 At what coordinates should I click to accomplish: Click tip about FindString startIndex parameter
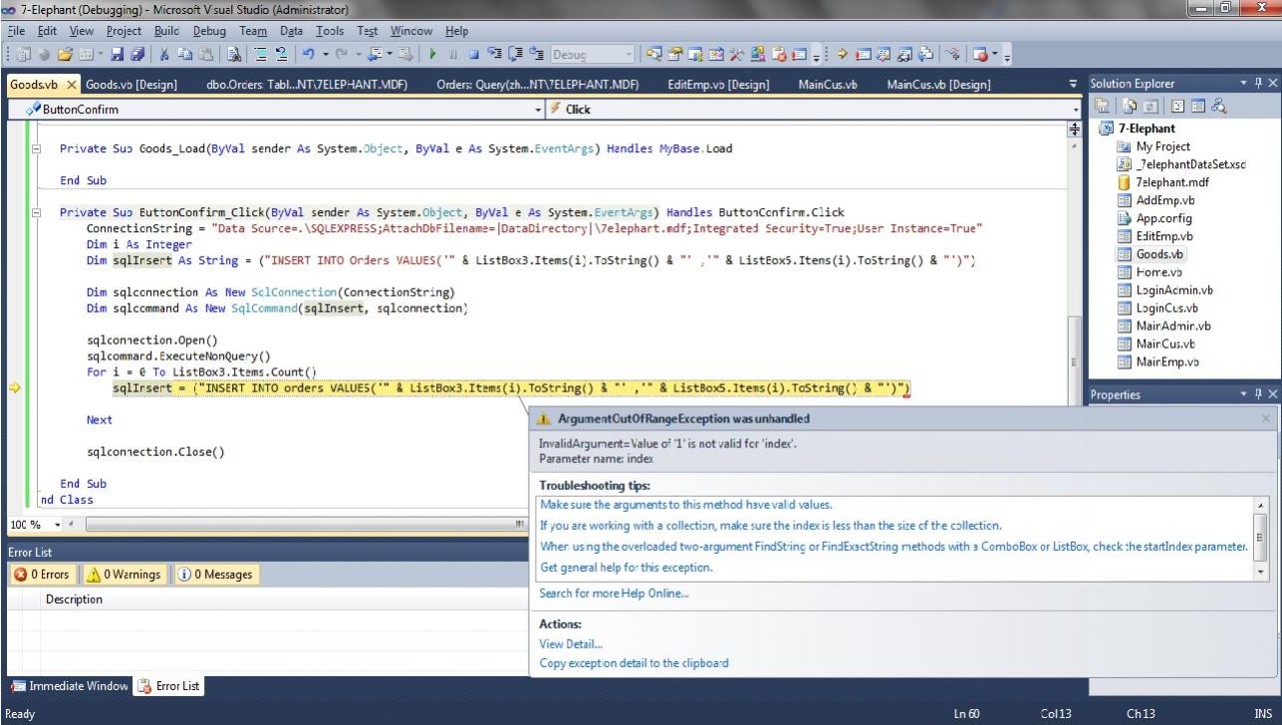point(893,546)
